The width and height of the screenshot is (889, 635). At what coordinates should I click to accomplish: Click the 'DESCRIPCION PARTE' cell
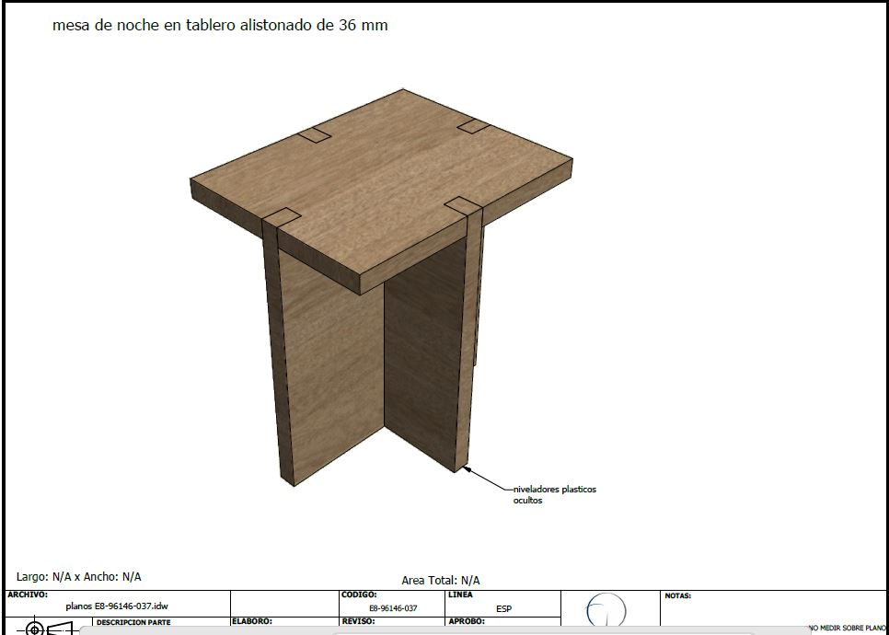pos(133,623)
